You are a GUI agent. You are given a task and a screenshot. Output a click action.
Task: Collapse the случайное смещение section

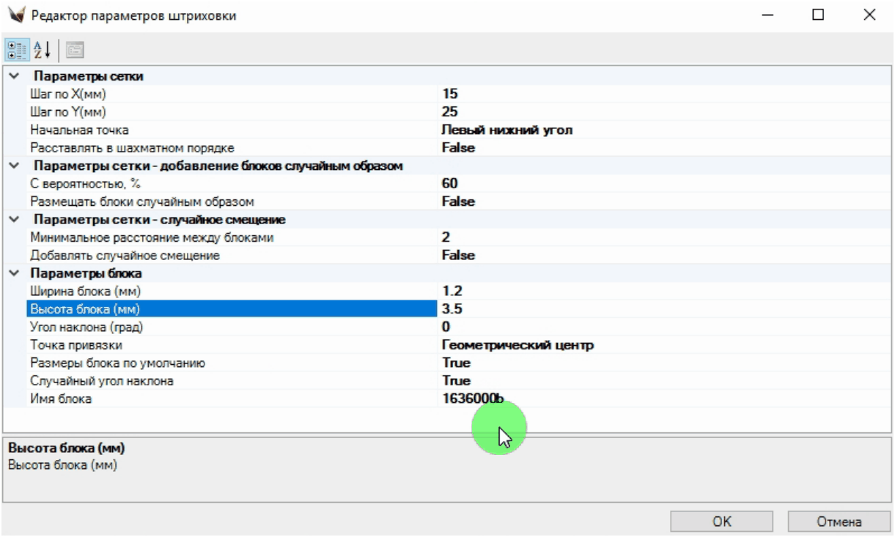pyautogui.click(x=14, y=220)
